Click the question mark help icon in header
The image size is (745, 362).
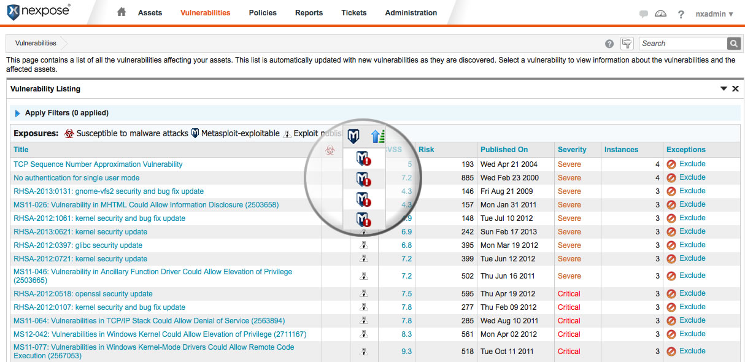click(x=681, y=14)
